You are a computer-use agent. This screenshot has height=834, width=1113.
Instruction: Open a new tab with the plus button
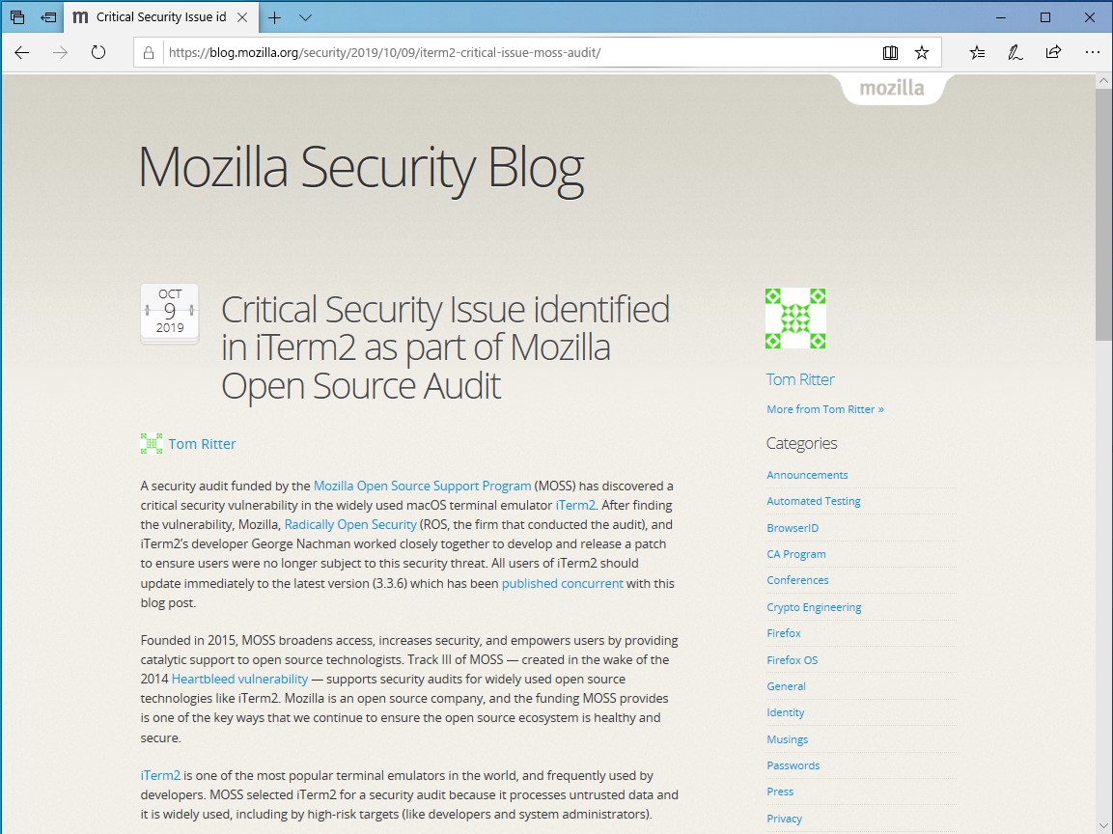(276, 17)
